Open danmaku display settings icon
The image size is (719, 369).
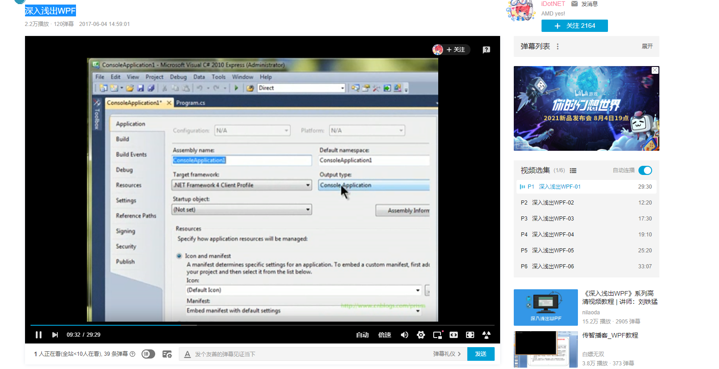tap(167, 354)
